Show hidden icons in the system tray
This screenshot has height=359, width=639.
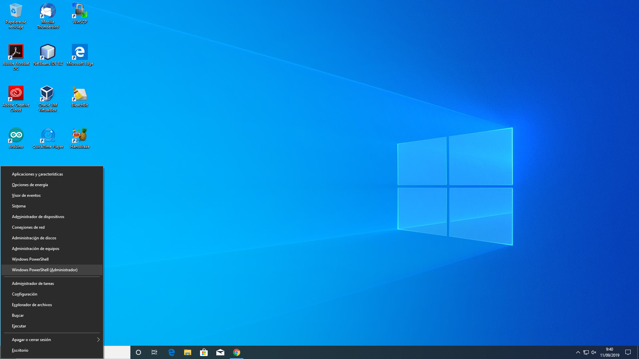tap(578, 352)
